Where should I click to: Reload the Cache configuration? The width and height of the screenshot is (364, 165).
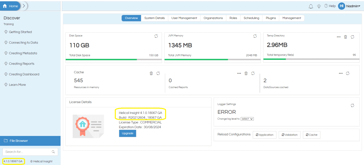point(312,135)
